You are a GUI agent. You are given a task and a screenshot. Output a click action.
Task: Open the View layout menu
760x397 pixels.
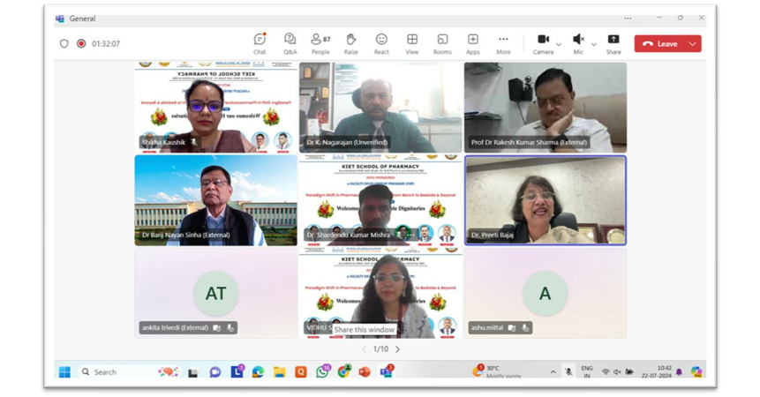pos(412,43)
